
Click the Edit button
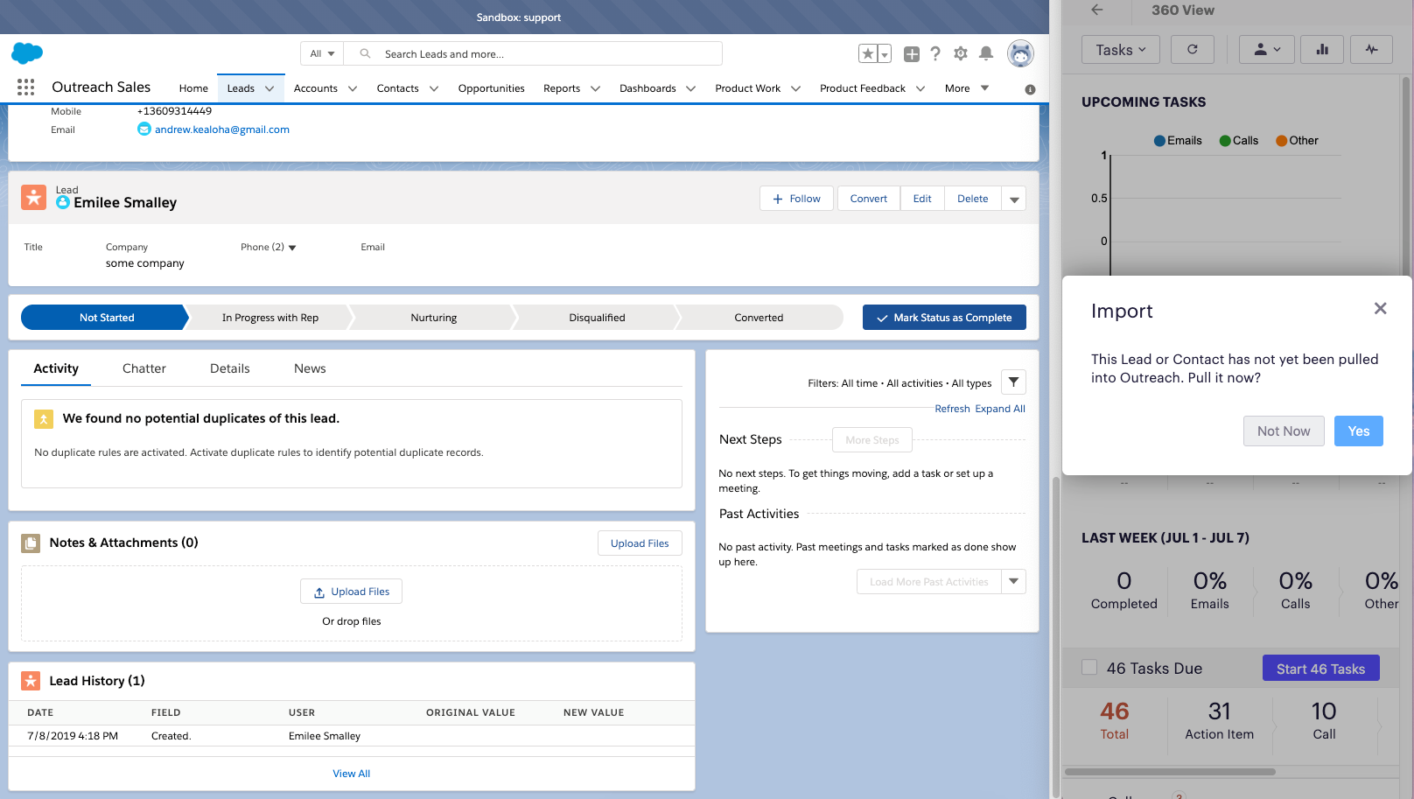click(922, 199)
